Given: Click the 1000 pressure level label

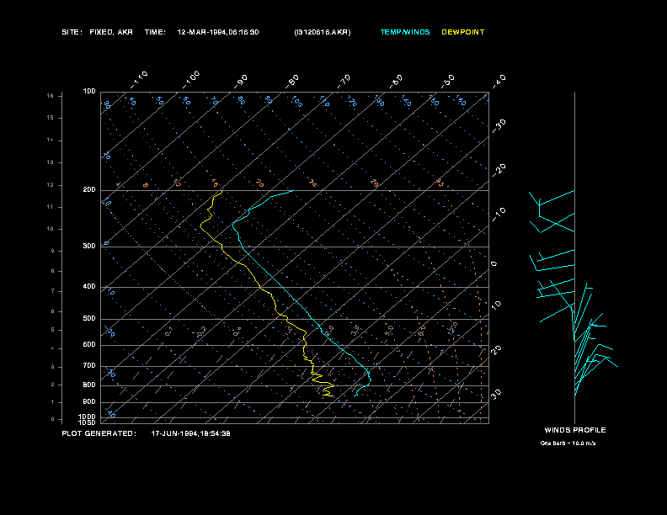Looking at the screenshot, I should point(88,417).
